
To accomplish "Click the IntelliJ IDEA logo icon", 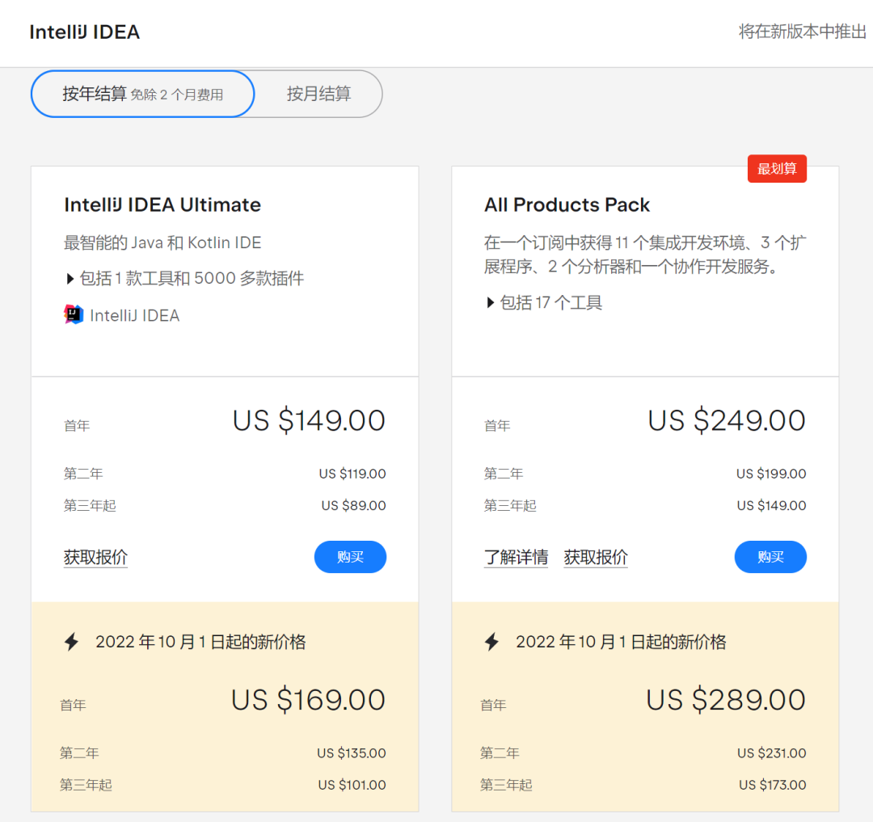I will (72, 314).
